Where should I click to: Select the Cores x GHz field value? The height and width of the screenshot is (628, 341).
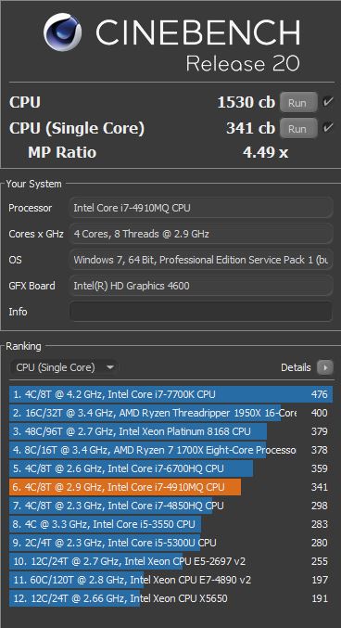(x=201, y=234)
